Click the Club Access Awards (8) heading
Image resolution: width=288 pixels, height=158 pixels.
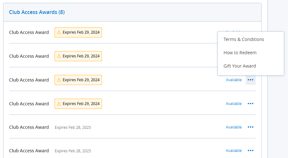coord(37,12)
